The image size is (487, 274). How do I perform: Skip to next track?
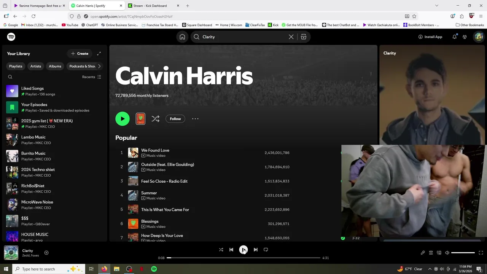(256, 250)
